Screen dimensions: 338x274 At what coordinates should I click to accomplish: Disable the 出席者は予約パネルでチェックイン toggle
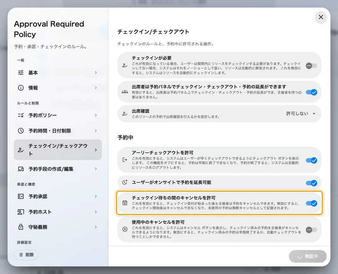(x=311, y=92)
